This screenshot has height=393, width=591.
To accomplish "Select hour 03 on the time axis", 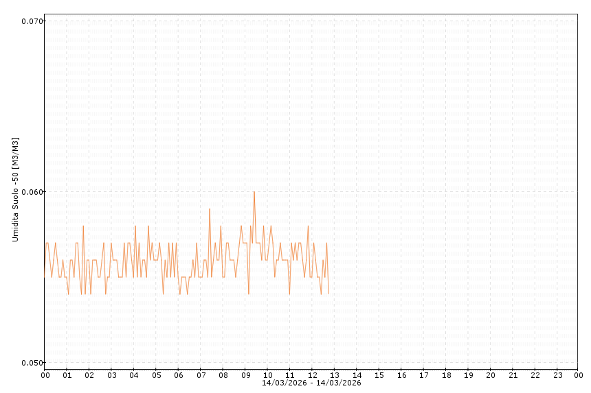I will (x=111, y=375).
